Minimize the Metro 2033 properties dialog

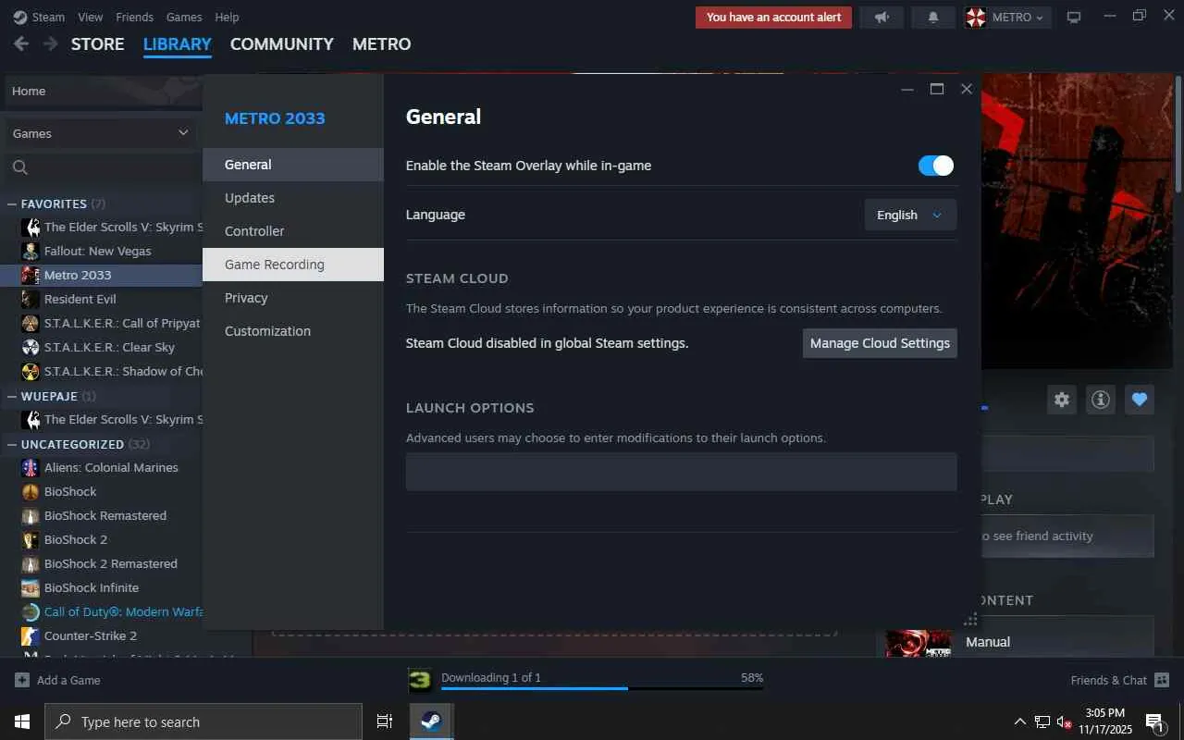[x=907, y=89]
